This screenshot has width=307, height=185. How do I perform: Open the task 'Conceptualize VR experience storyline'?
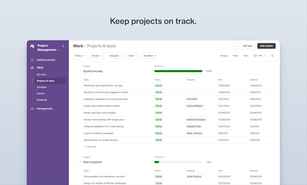104,176
